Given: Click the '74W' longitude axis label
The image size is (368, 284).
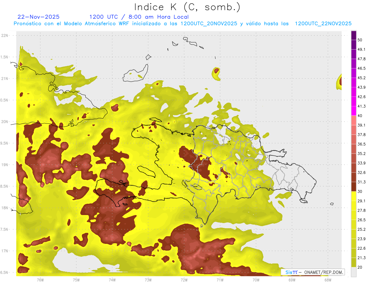Looking at the screenshot, I should 112,280.
